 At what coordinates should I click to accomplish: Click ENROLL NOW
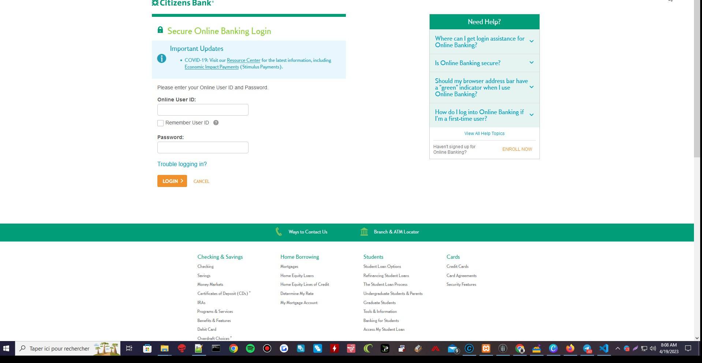517,149
